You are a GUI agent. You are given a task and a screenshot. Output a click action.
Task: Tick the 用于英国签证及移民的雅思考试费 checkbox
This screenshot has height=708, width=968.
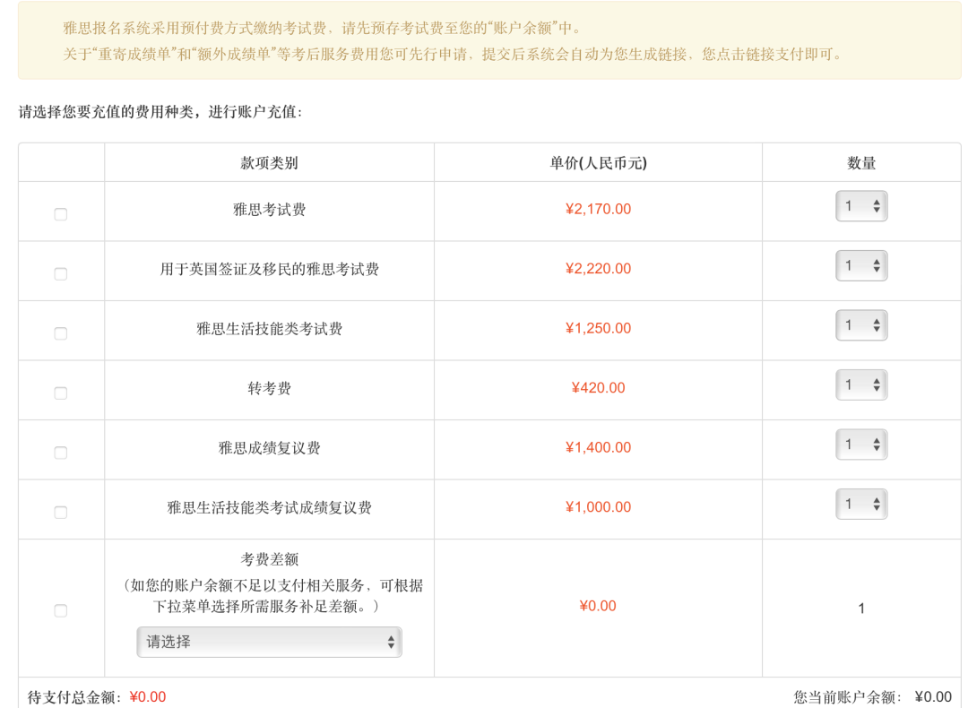point(61,273)
